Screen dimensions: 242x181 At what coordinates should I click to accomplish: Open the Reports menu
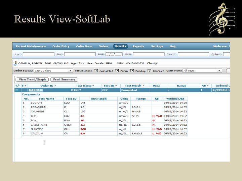coord(138,46)
